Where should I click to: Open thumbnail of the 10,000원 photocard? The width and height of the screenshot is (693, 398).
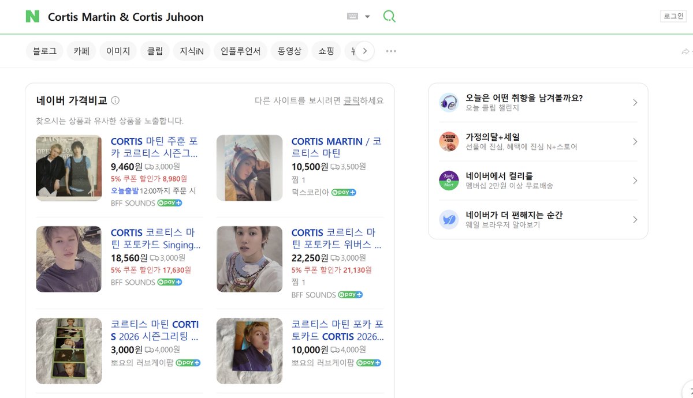249,351
